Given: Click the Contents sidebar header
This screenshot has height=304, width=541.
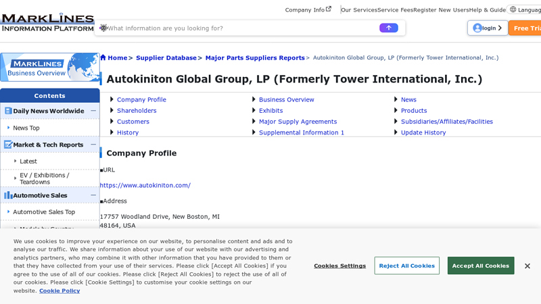Looking at the screenshot, I should tap(49, 95).
